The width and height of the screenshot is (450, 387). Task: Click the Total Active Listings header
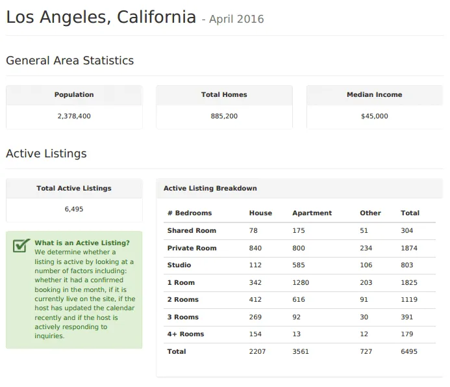[x=74, y=189]
